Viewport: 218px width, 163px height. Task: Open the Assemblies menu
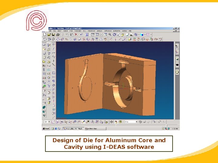point(78,31)
